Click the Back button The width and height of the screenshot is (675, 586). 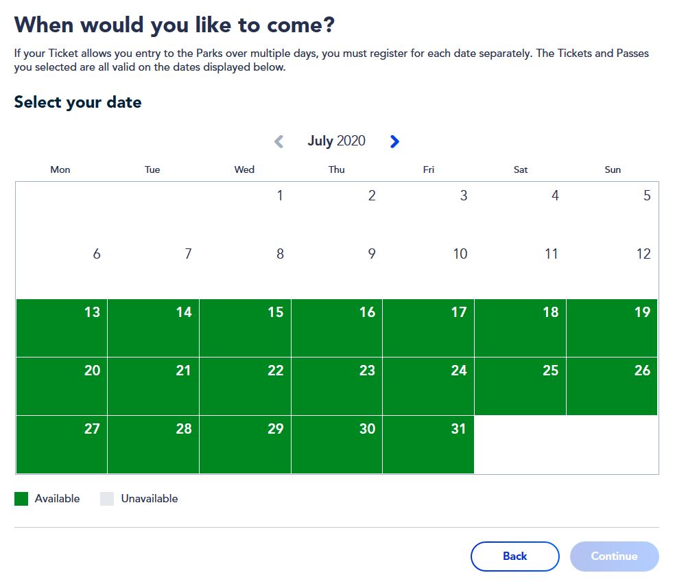[515, 556]
